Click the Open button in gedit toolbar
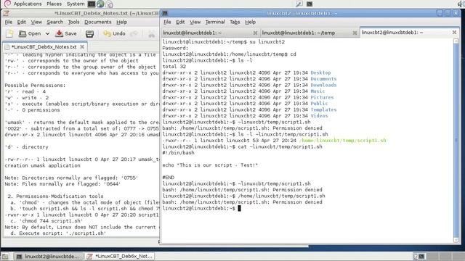The image size is (465, 261). click(x=30, y=34)
